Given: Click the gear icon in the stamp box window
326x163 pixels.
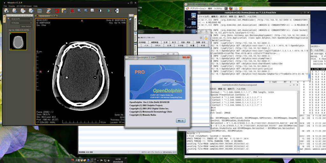Looking at the screenshot, I should point(201,38).
